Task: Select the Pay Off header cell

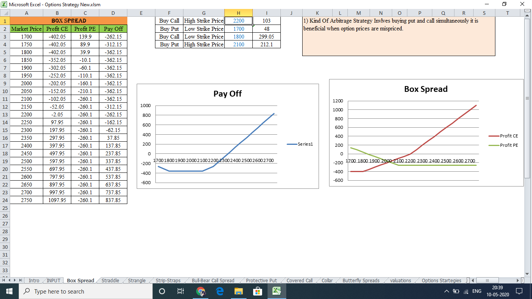Action: point(113,29)
